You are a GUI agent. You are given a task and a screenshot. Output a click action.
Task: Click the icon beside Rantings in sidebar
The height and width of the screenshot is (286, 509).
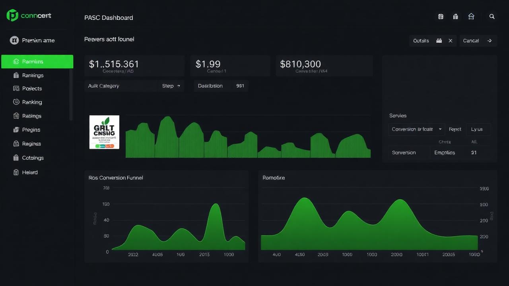point(16,75)
